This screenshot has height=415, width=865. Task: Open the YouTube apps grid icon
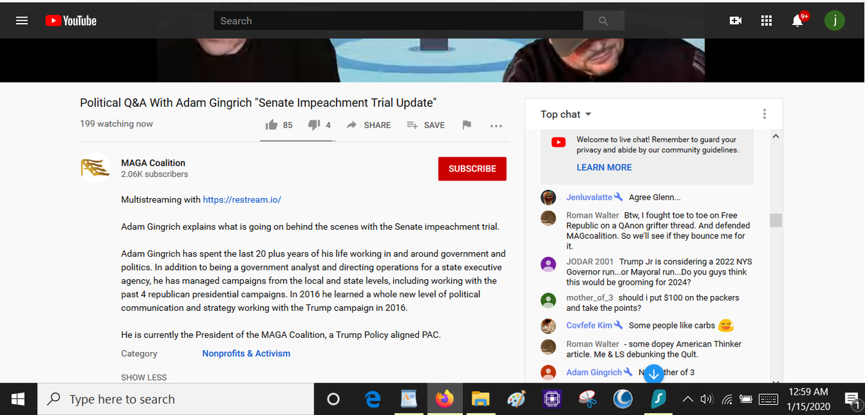tap(766, 21)
